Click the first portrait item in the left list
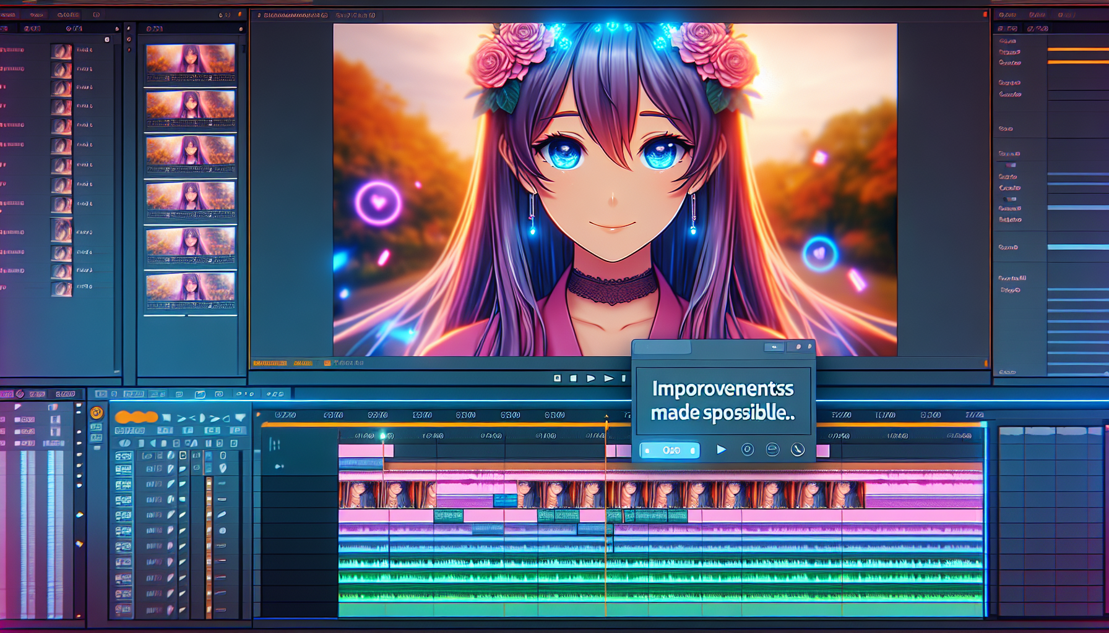1109x633 pixels. (x=61, y=51)
